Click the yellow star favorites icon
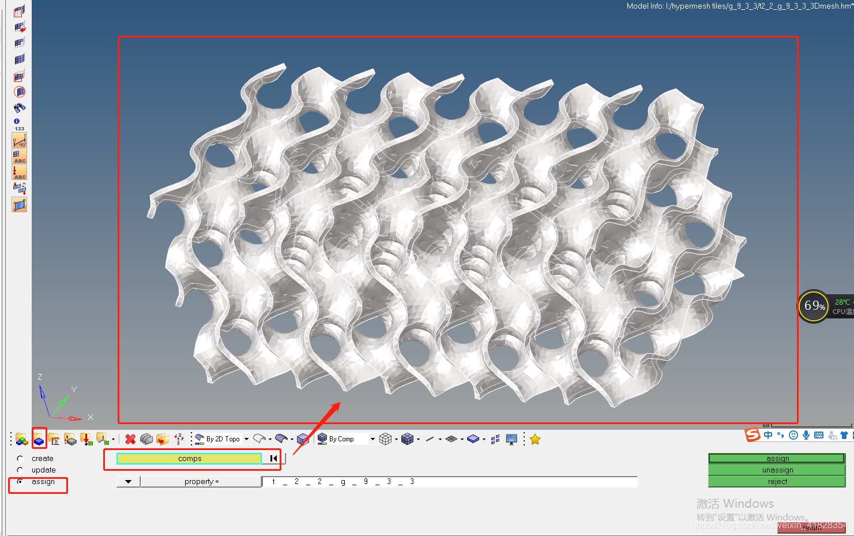Viewport: 854px width, 536px height. click(x=535, y=440)
